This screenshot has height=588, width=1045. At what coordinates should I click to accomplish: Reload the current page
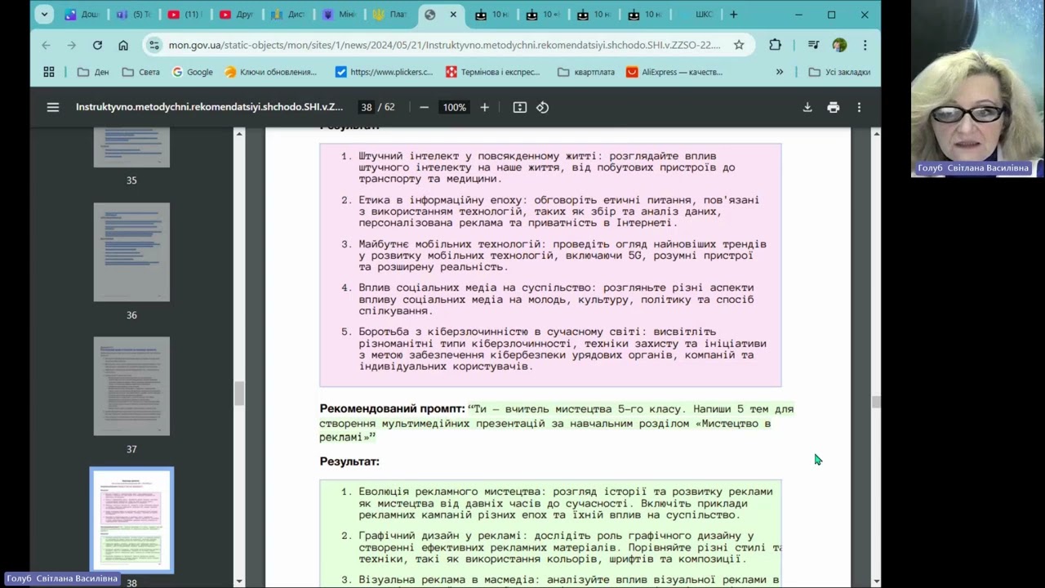(x=97, y=45)
